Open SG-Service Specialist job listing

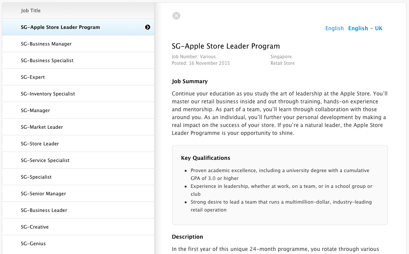(78, 160)
